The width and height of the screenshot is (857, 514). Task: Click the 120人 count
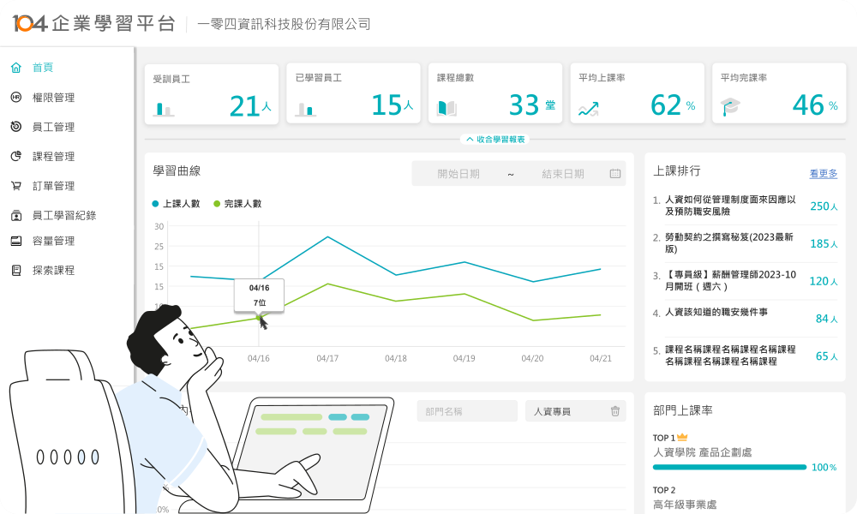point(824,281)
